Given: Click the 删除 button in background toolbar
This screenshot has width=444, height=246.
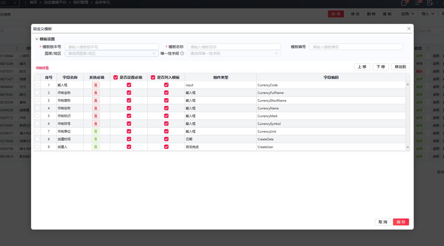Looking at the screenshot, I should coord(371,14).
